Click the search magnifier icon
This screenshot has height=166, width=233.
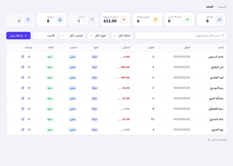(x=223, y=36)
